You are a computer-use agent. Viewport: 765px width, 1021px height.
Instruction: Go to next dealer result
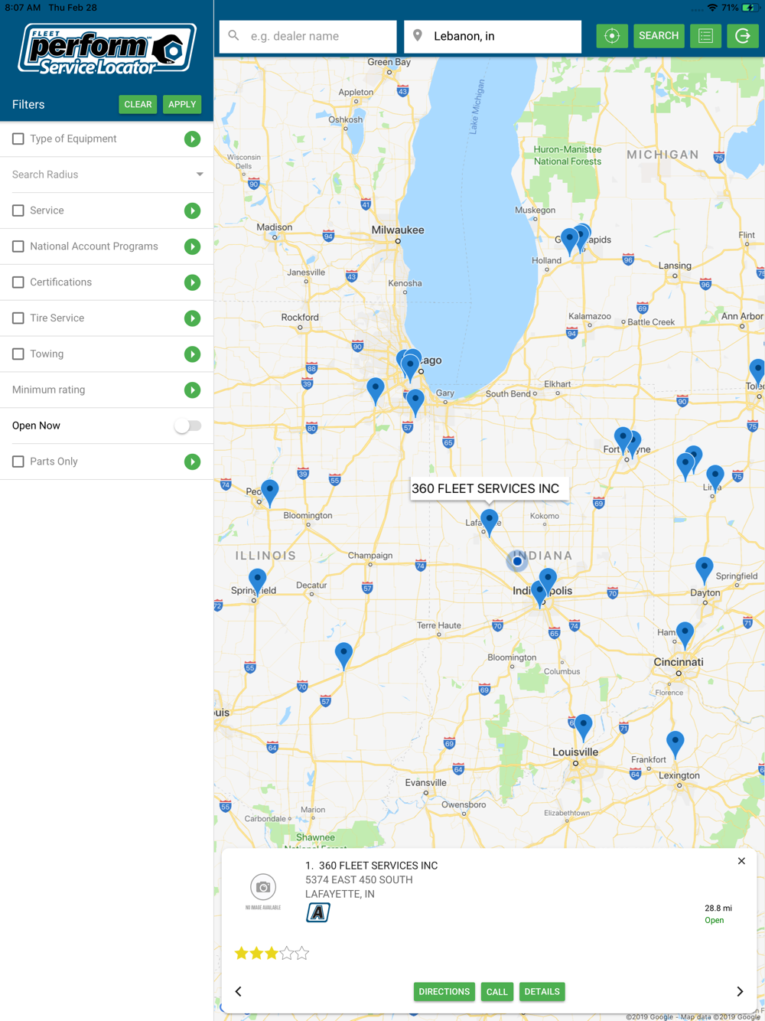740,991
